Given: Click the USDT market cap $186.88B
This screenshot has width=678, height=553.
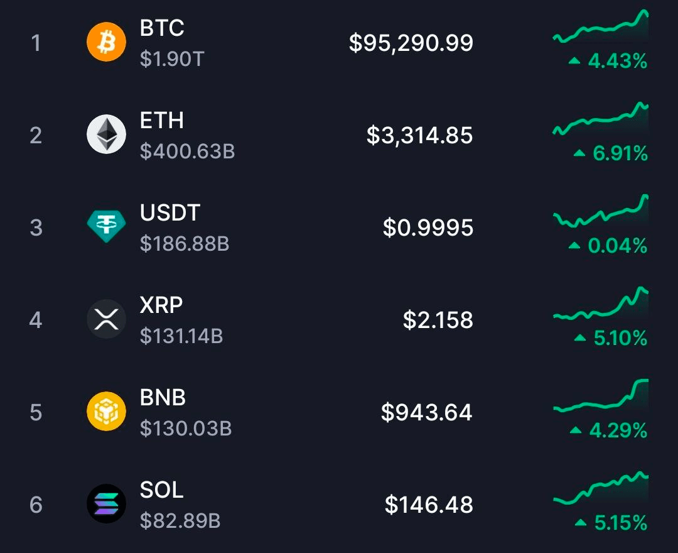Looking at the screenshot, I should [x=185, y=244].
